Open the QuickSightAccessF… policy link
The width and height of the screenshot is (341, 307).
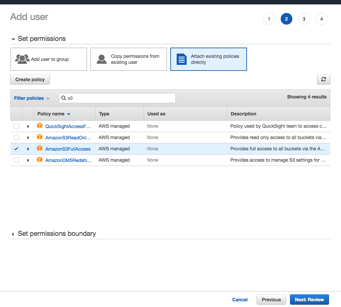(x=68, y=126)
